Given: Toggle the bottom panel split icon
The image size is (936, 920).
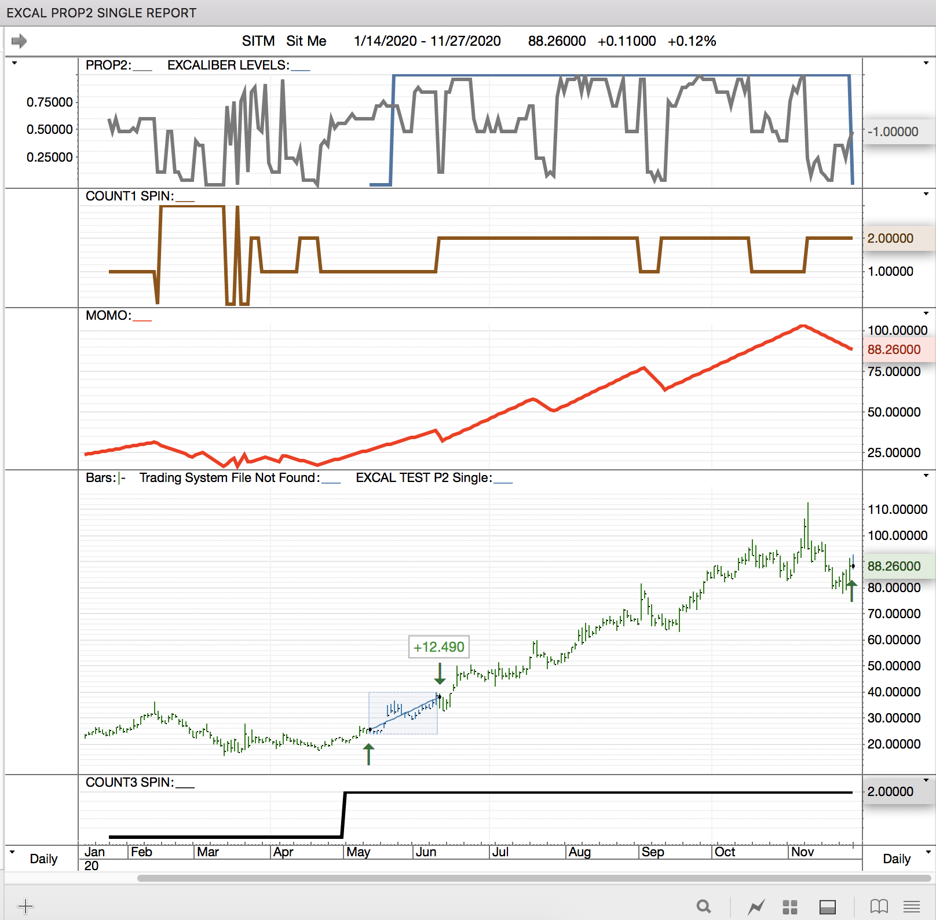Looking at the screenshot, I should click(x=828, y=907).
